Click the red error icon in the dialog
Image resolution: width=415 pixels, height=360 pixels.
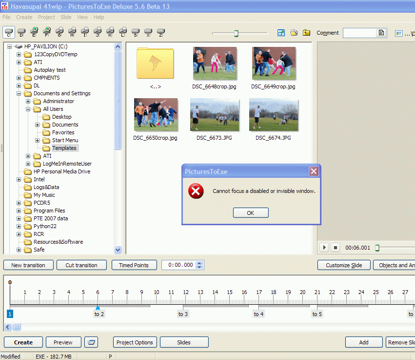coord(196,191)
